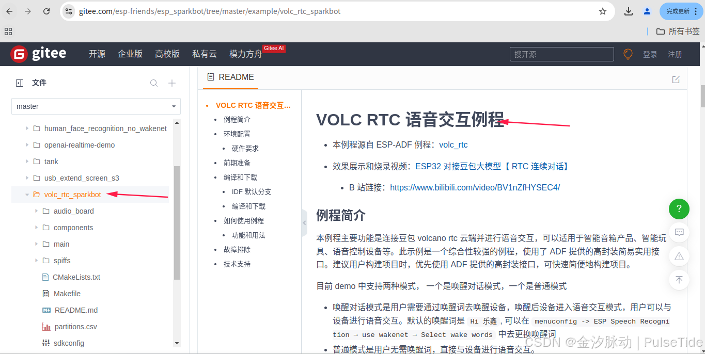Click file tree scroll-down arrow
Screen dimensions: 705x354
pyautogui.click(x=177, y=343)
